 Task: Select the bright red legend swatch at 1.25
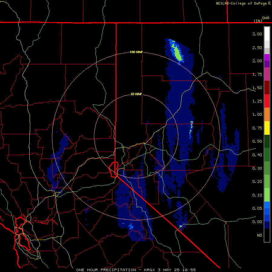[x=267, y=101]
